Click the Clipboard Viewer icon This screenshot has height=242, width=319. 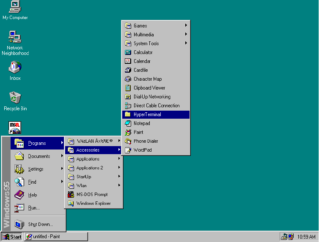[x=128, y=88]
